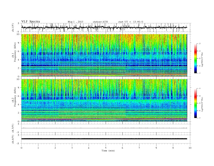
Task: Click the "8" kHz tick on ch.1 frequency axis
Action: coord(19,43)
